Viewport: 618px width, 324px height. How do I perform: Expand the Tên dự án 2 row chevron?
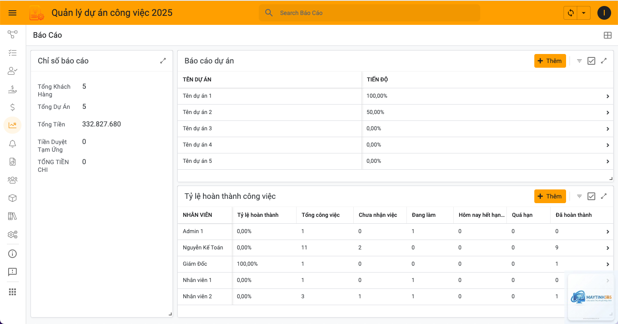(x=608, y=113)
